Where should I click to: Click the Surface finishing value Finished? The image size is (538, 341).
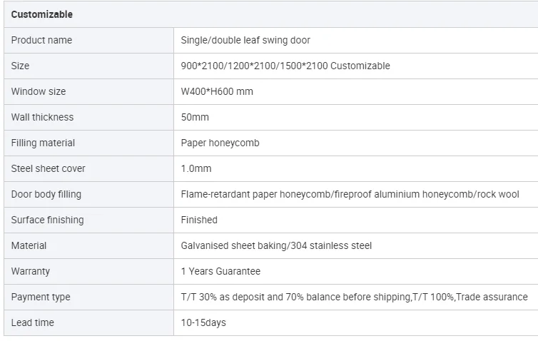[x=199, y=220]
